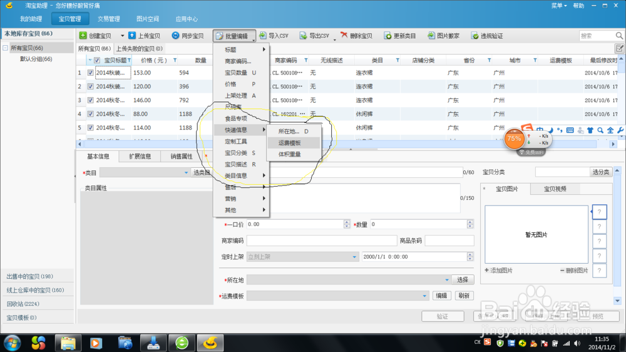Viewport: 626px width, 352px height.
Task: Click the 上传宝贝 upload icon
Action: tap(131, 36)
